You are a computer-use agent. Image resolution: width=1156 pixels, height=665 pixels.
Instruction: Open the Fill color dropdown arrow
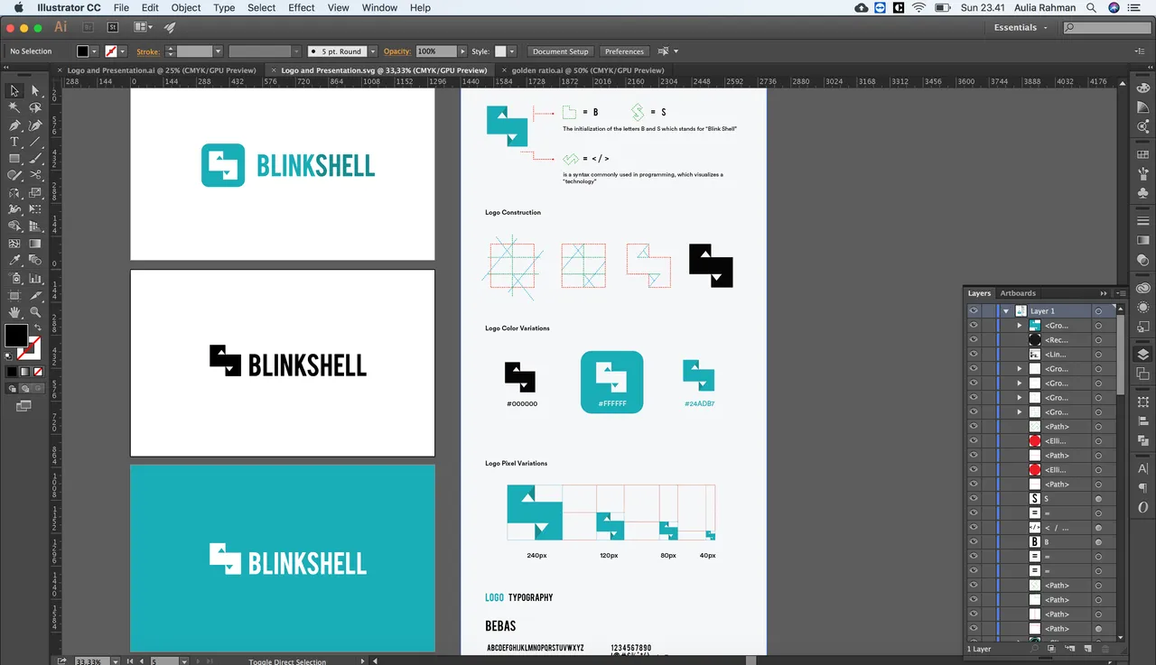tap(95, 51)
